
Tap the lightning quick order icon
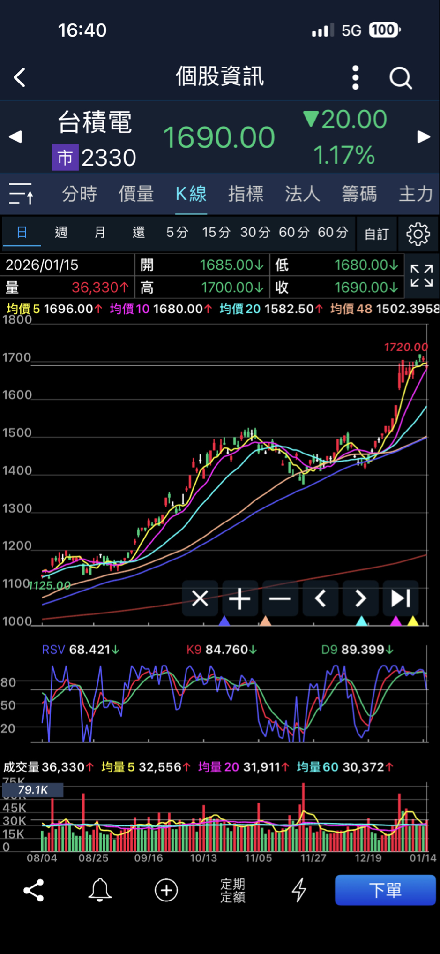tap(299, 890)
